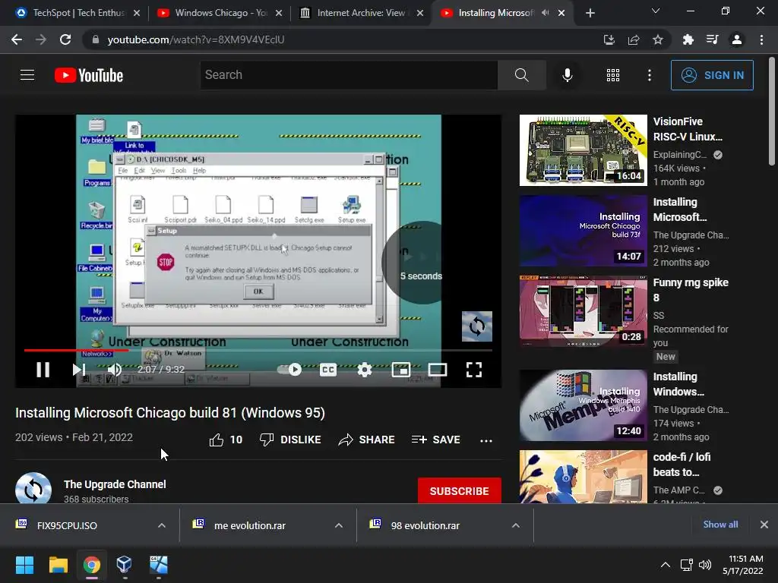Save the video to a playlist
This screenshot has height=583, width=778.
click(x=435, y=440)
